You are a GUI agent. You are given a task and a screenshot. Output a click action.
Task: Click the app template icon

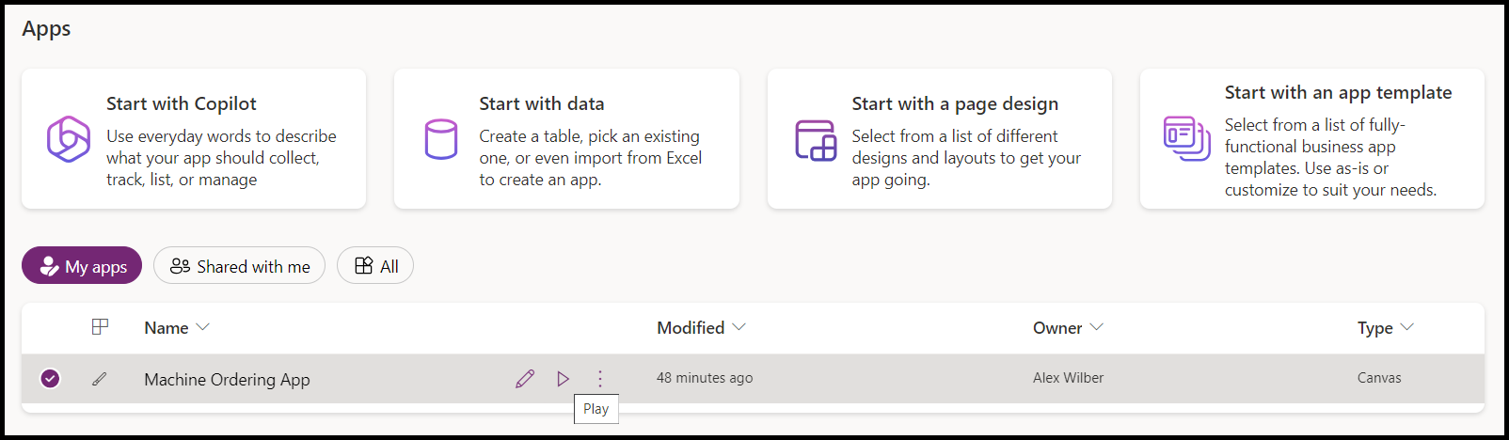click(x=1186, y=138)
